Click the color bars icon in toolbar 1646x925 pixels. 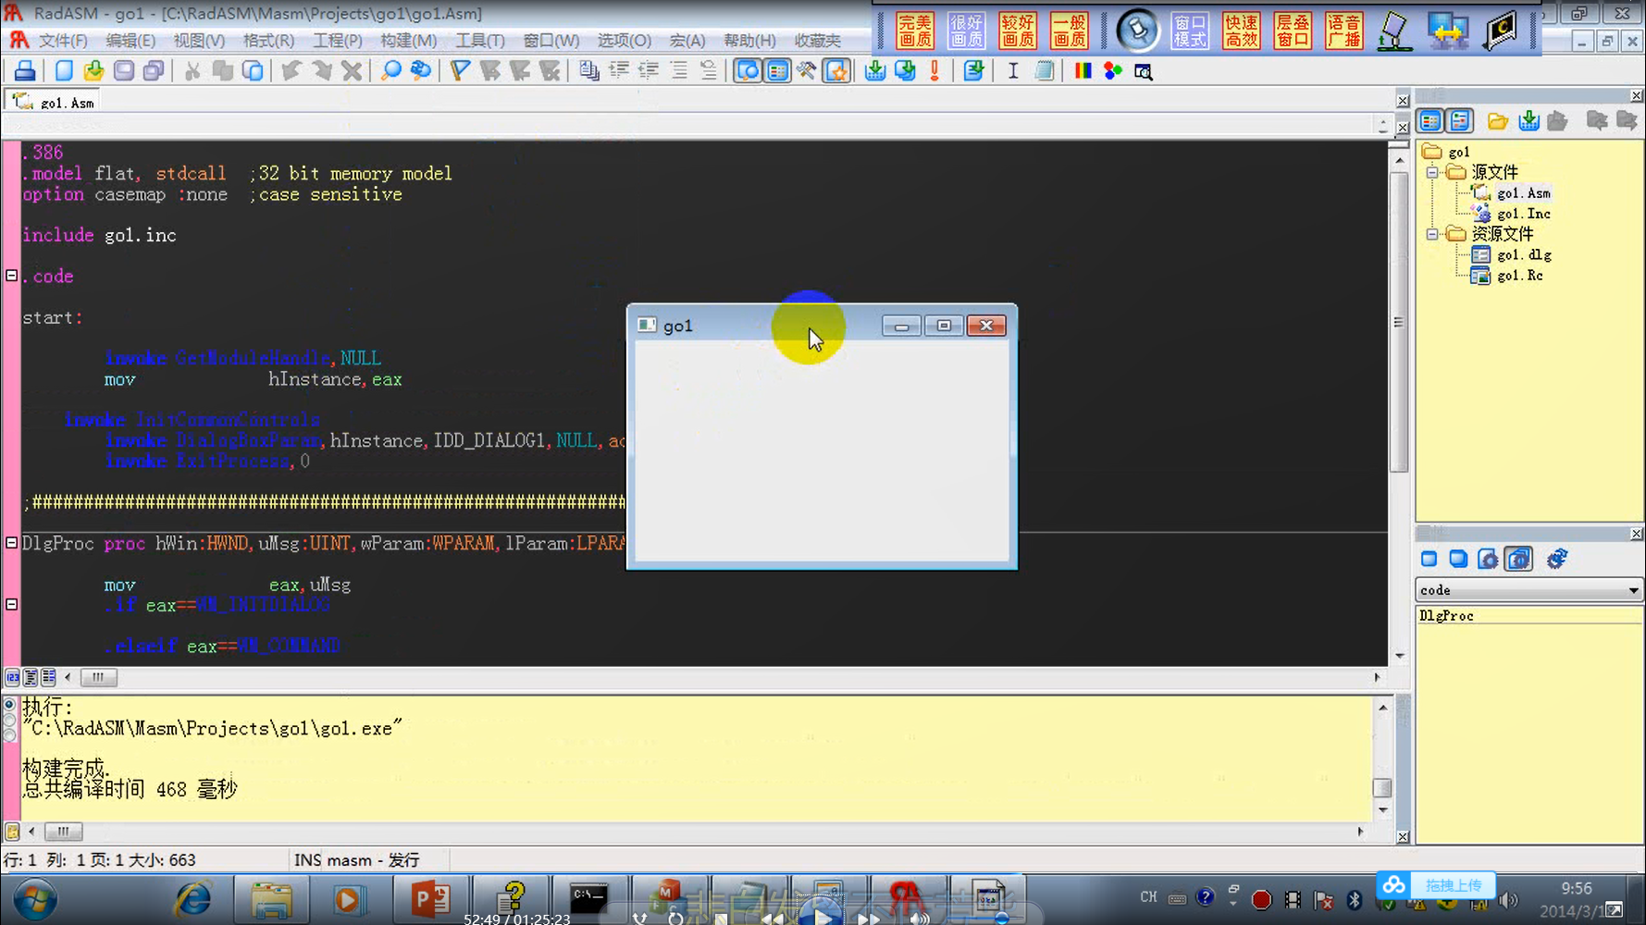[x=1083, y=71]
